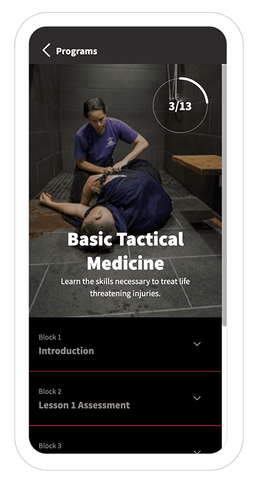The image size is (258, 485).
Task: Select the Lesson 1 Assessment title
Action: 84,405
